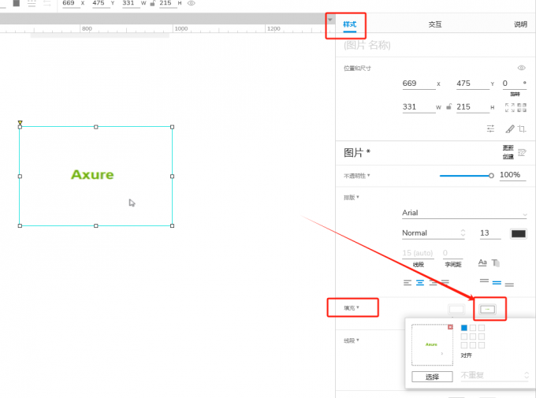
Task: Select middle-right alignment box
Action: 482,337
